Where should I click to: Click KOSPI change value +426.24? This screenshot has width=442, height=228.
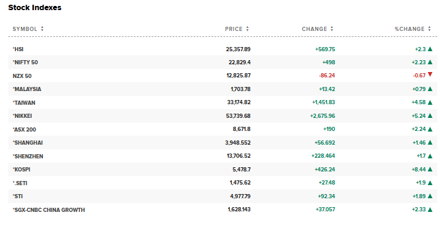pos(325,170)
